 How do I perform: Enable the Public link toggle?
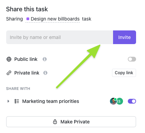tap(132, 59)
